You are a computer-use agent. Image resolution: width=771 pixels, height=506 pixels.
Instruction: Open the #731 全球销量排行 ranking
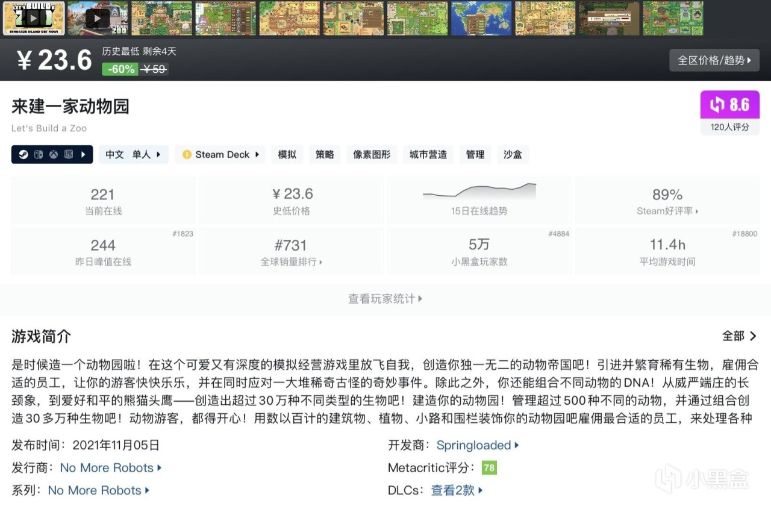[291, 251]
